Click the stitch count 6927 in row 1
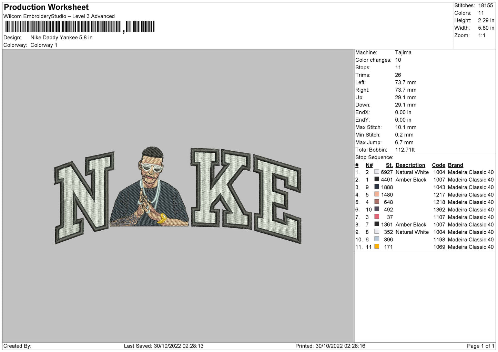This screenshot has width=498, height=352. click(x=387, y=172)
